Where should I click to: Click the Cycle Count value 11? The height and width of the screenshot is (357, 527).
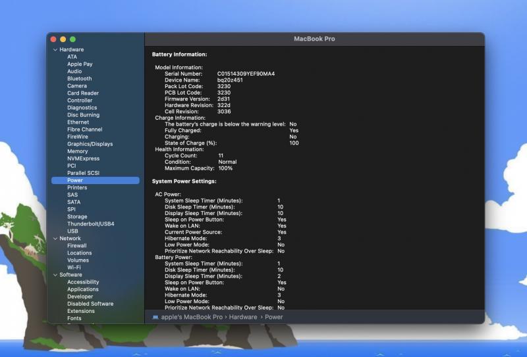[x=221, y=156]
